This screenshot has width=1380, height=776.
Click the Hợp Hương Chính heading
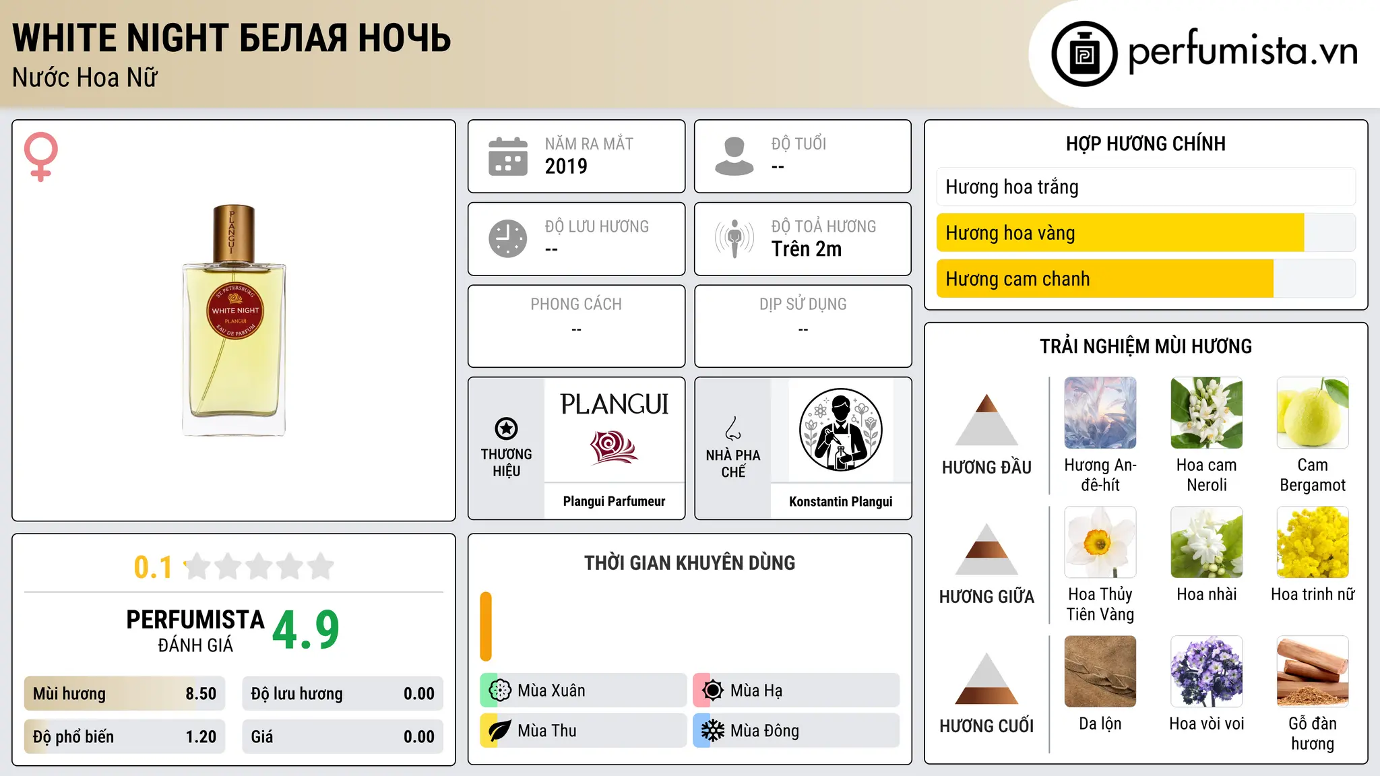(1146, 143)
